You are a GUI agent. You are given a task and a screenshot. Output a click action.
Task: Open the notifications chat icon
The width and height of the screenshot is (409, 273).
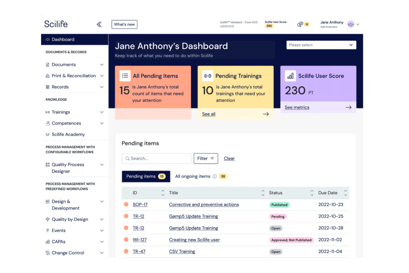click(x=300, y=24)
